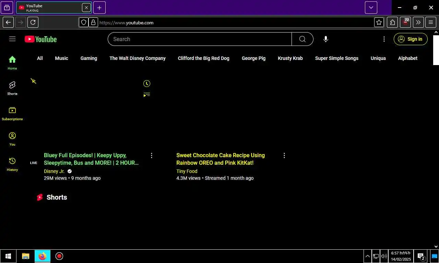Reload the page

point(33,22)
